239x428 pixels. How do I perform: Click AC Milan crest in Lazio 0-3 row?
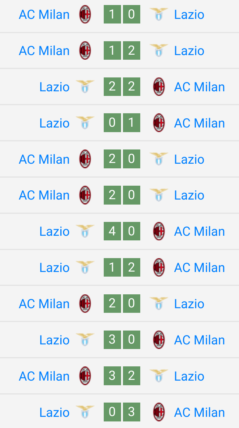click(x=159, y=412)
